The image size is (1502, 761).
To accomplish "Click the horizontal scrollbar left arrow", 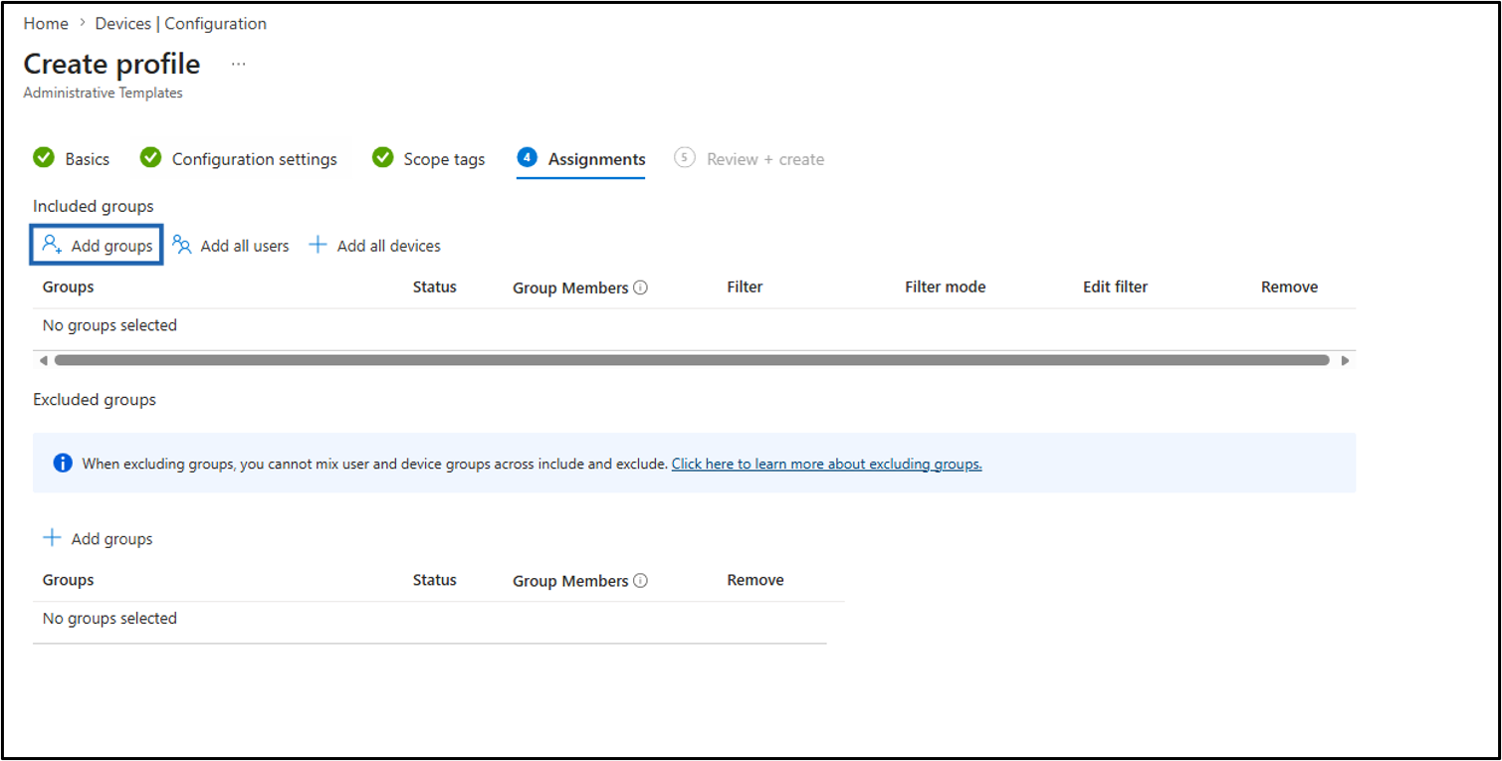I will (x=43, y=360).
